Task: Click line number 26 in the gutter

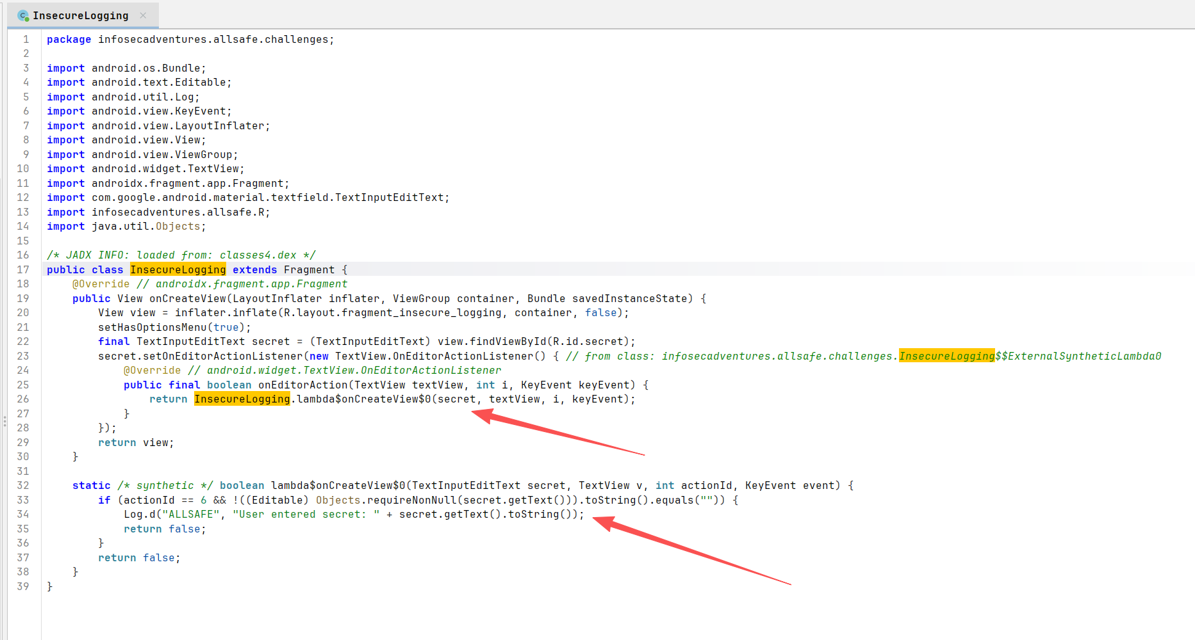Action: coord(23,399)
